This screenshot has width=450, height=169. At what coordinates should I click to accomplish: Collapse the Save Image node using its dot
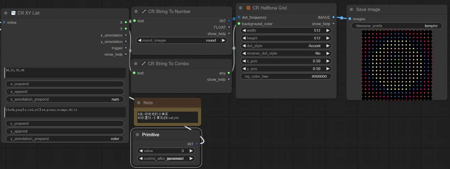[351, 10]
